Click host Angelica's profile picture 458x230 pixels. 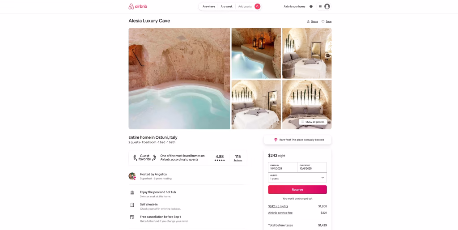(x=132, y=176)
